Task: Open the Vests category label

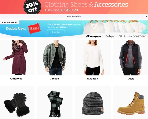Action: (x=131, y=79)
